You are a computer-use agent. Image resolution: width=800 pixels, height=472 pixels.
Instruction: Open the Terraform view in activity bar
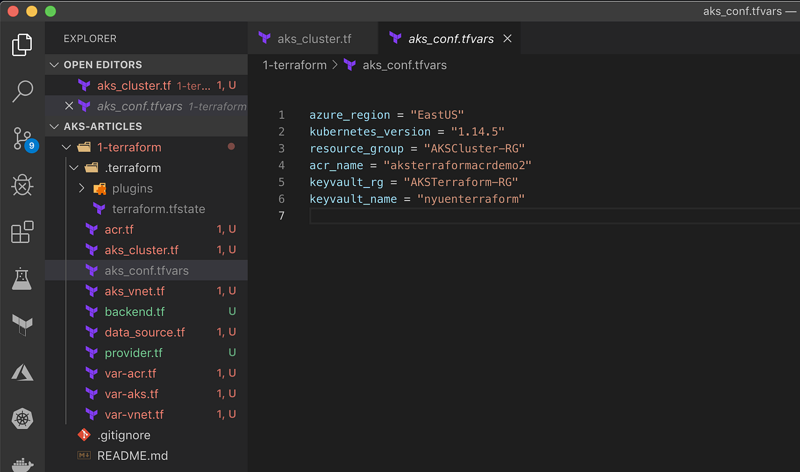(22, 325)
